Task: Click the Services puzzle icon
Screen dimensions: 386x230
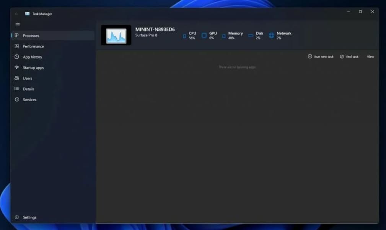Action: pyautogui.click(x=16, y=99)
